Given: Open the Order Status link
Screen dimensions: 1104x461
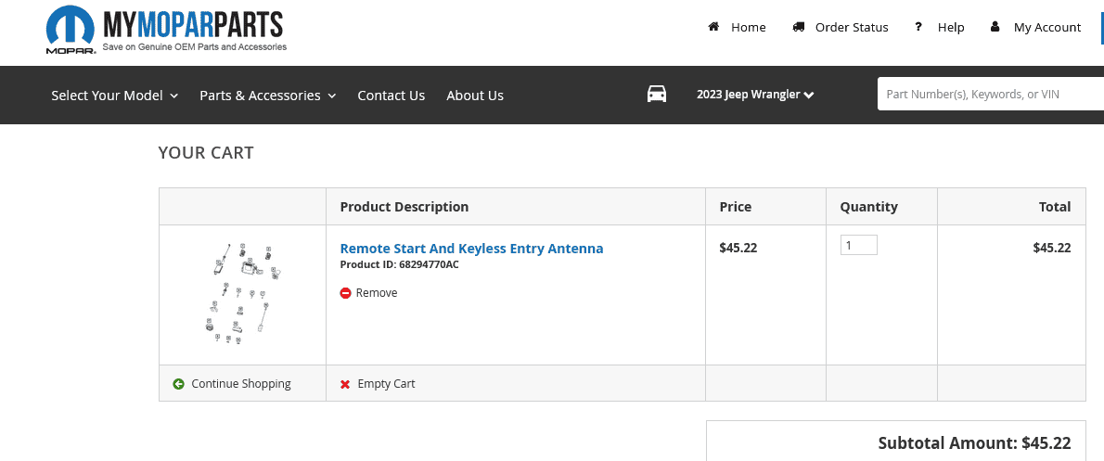Looking at the screenshot, I should click(852, 28).
